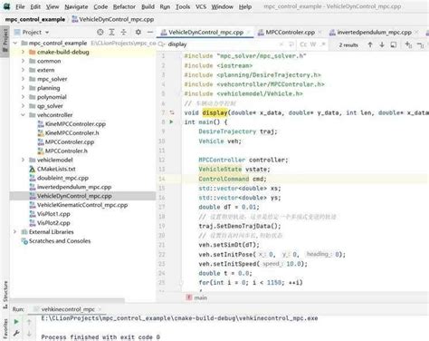Go to next search occurrence arrow
429x341 pixels.
(x=382, y=44)
